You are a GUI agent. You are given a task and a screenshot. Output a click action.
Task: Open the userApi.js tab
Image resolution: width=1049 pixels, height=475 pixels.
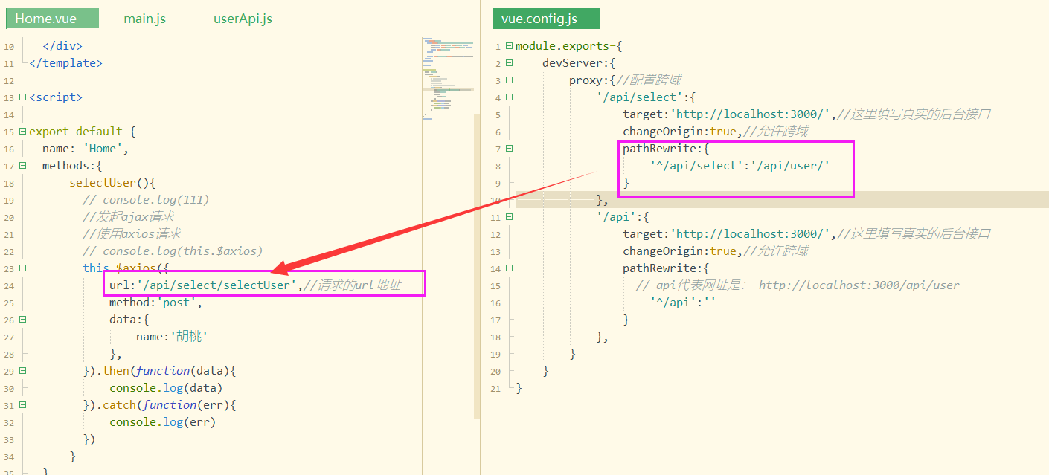(x=243, y=18)
